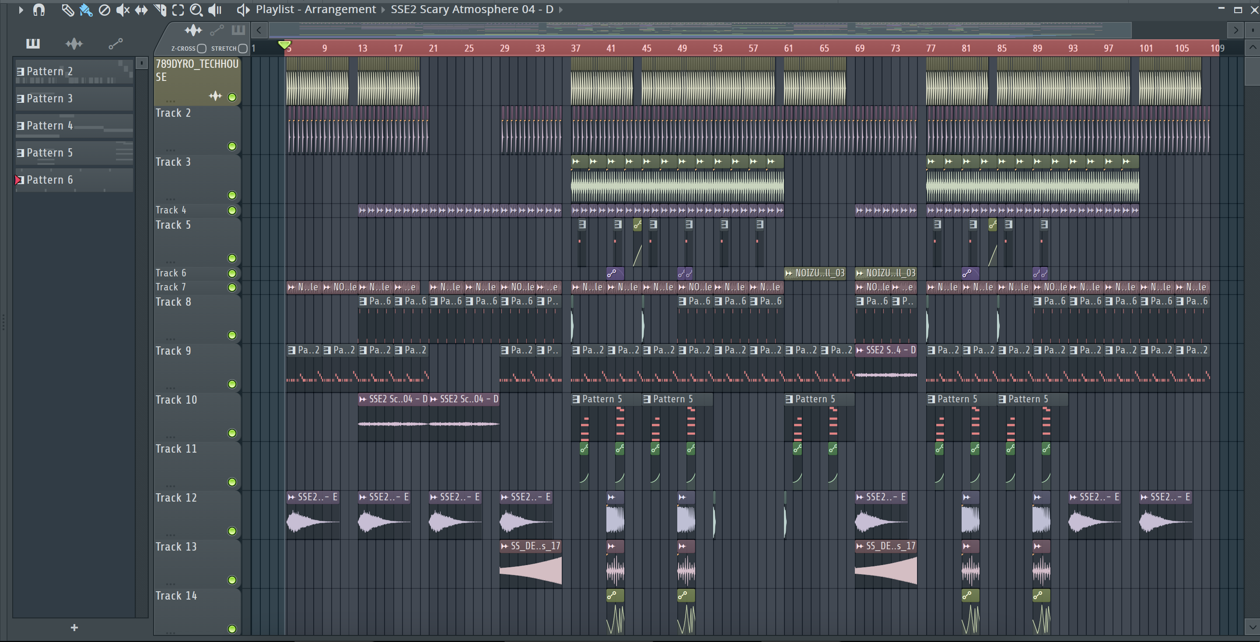Mute Track 7 with its green LED
Screen dimensions: 1260x642
click(232, 287)
